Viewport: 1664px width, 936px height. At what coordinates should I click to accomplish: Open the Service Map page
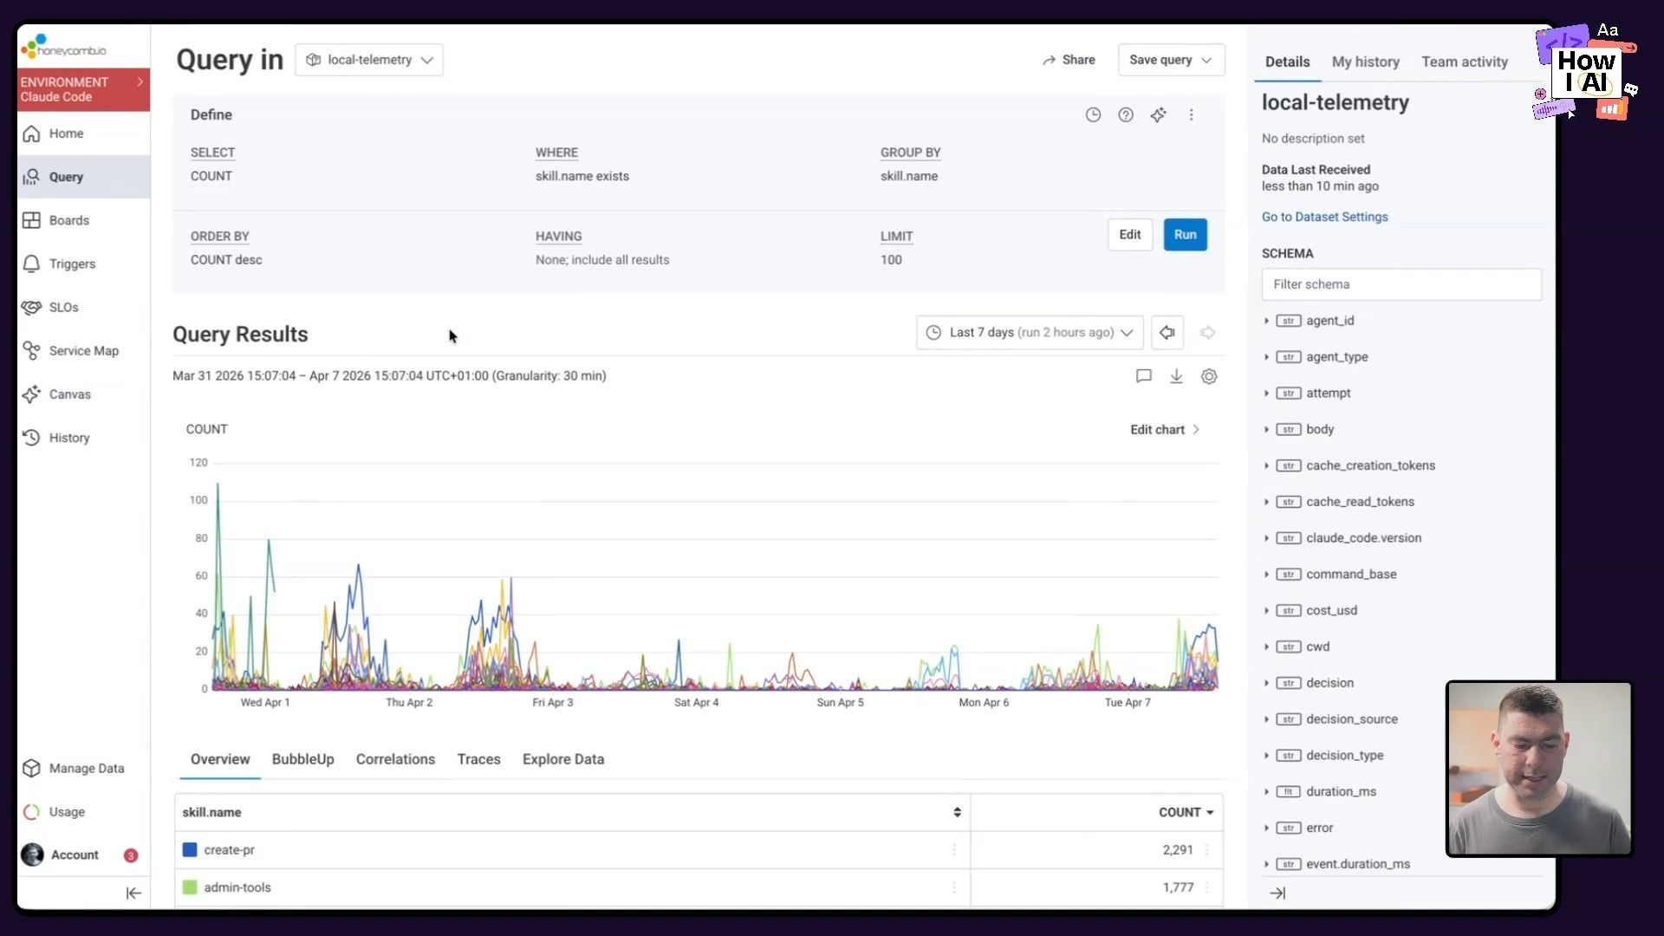(x=83, y=351)
